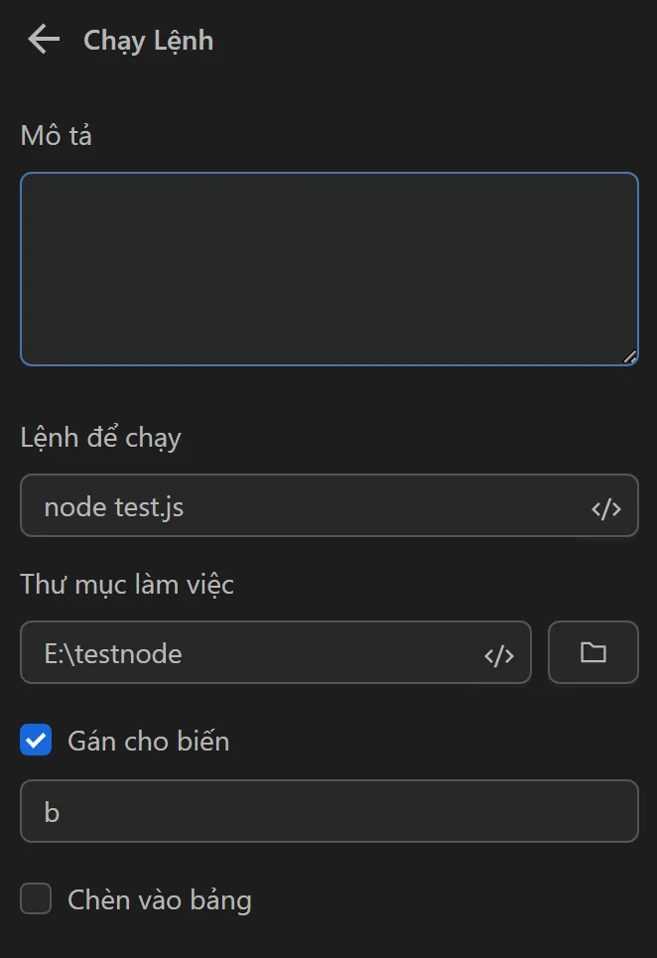The width and height of the screenshot is (657, 958).
Task: Uncheck the 'Gán cho biến' checkbox
Action: coord(36,740)
